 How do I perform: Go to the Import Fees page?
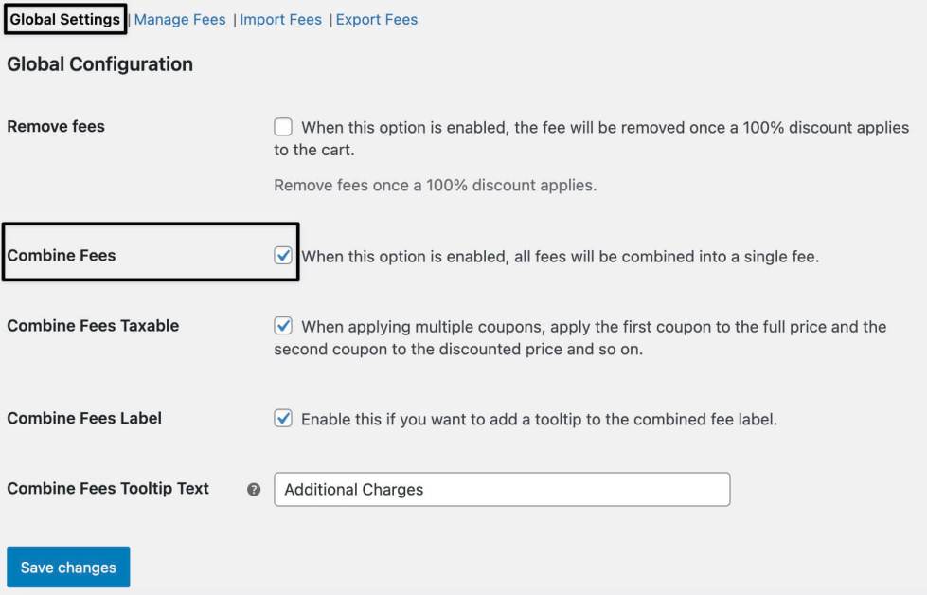(280, 19)
